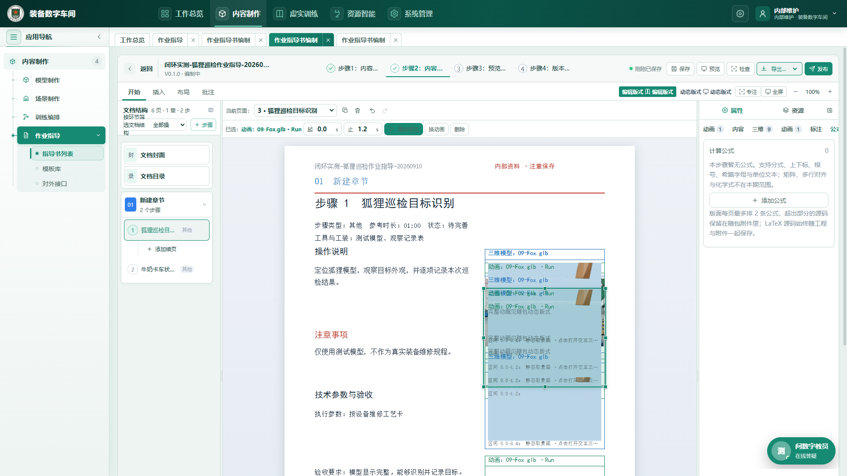Toggle the application navigation hamburger icon
The image size is (847, 476).
tap(14, 37)
